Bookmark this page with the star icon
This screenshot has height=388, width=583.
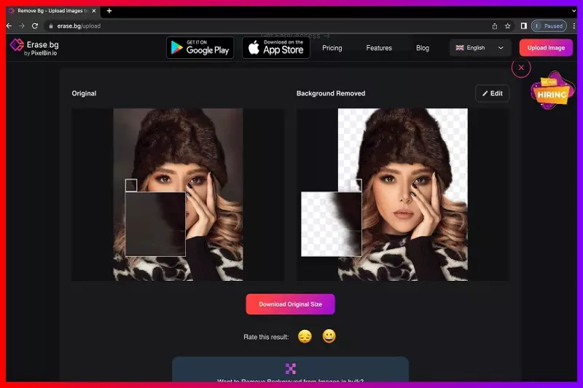pyautogui.click(x=507, y=26)
